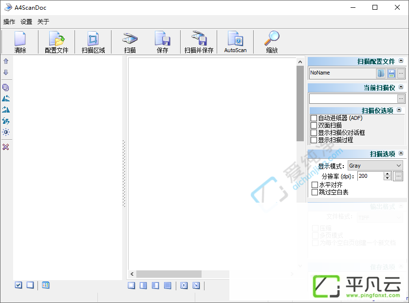Open dpi presets ellipsis button
Viewport: 409px width, 303px height.
click(x=398, y=176)
